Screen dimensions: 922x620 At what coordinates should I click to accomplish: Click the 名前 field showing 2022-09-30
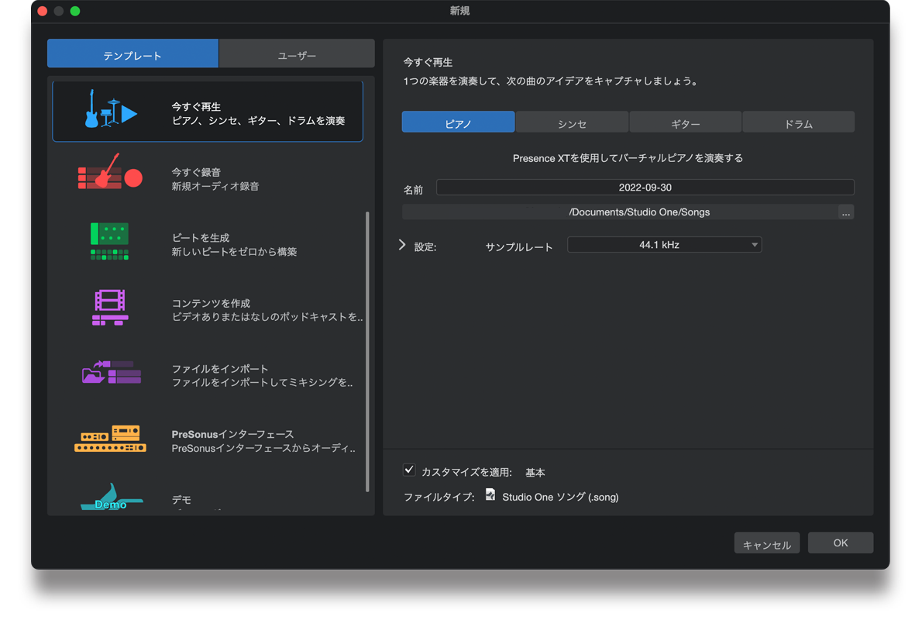click(645, 188)
